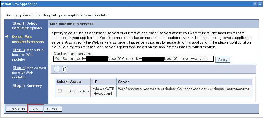Click the Deselect All icon

click(65, 69)
